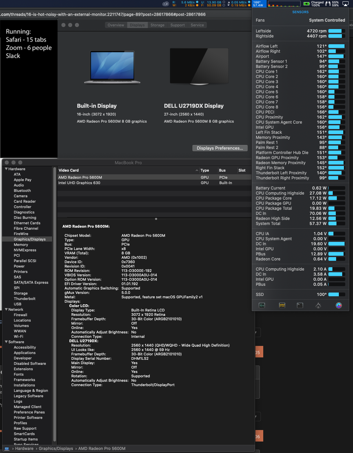The height and width of the screenshot is (453, 353).
Task: Collapse the Network section in the sidebar
Action: (x=6, y=309)
